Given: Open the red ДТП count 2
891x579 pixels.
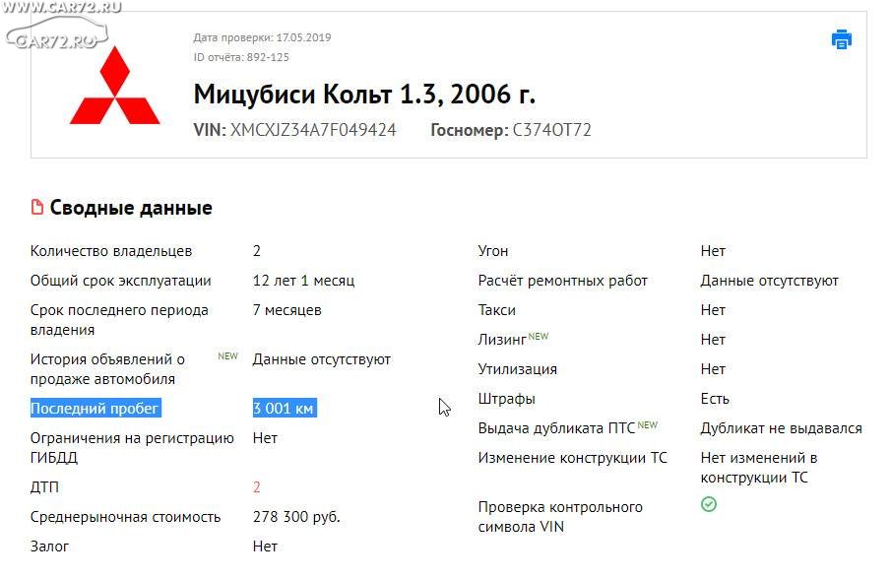Looking at the screenshot, I should (257, 487).
